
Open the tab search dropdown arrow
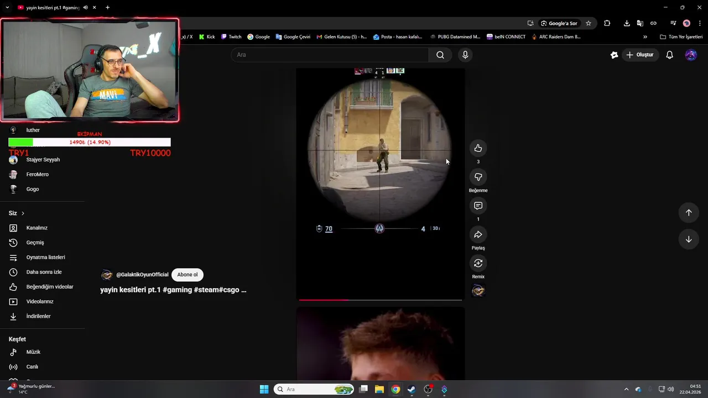click(x=7, y=8)
